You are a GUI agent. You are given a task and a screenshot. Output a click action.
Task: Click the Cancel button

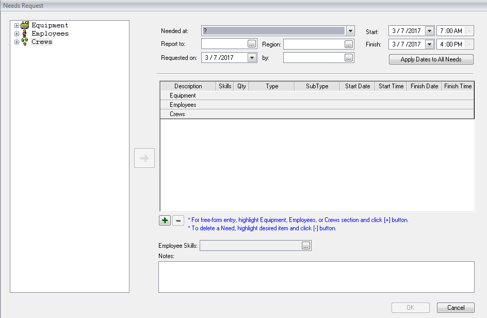(456, 307)
